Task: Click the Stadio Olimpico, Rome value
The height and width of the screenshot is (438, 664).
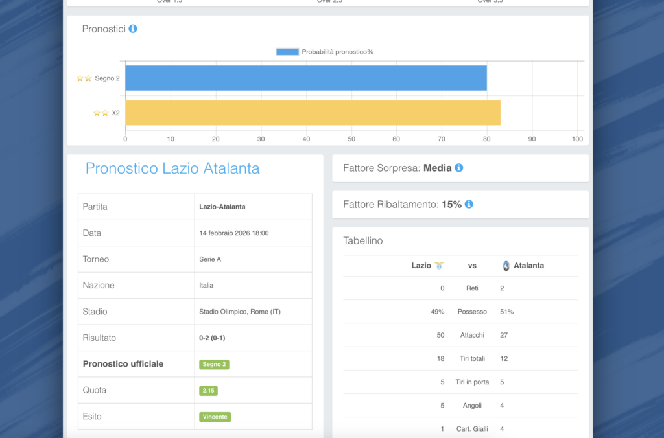Action: coord(239,312)
